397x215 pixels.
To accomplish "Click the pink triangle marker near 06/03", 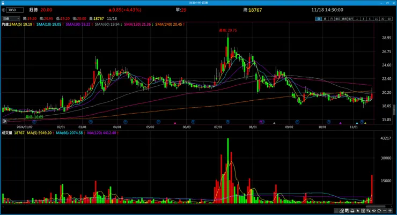I will (x=175, y=123).
